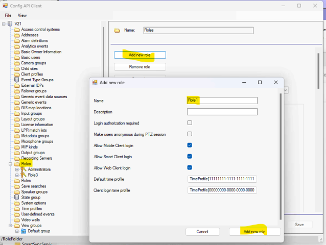Expand the Administrators role node
The height and width of the screenshot is (245, 326).
point(17,169)
